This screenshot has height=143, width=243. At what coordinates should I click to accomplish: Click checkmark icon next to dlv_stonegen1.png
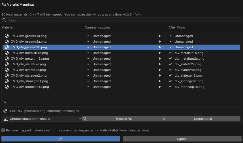point(170,81)
